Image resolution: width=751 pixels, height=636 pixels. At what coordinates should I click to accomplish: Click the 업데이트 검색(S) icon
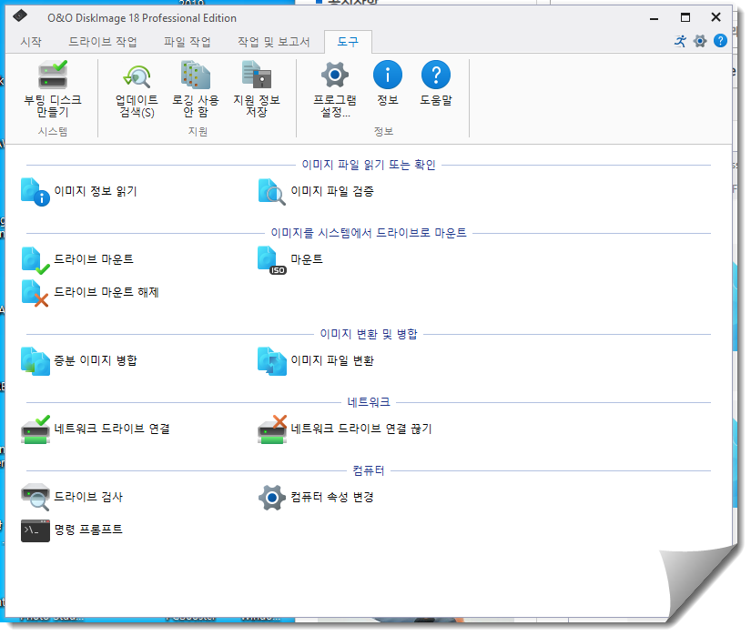[137, 76]
